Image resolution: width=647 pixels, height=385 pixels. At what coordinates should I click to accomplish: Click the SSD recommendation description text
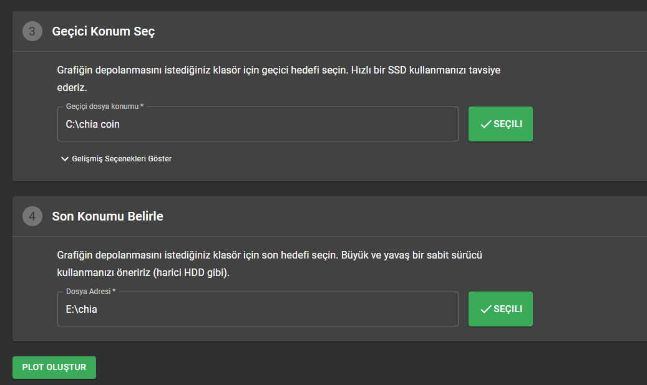coord(278,78)
